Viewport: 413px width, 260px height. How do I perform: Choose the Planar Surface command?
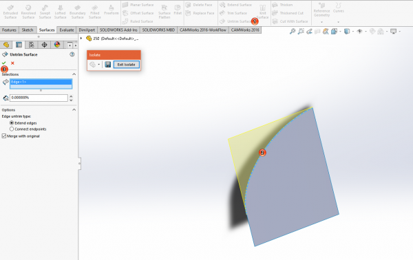point(138,5)
